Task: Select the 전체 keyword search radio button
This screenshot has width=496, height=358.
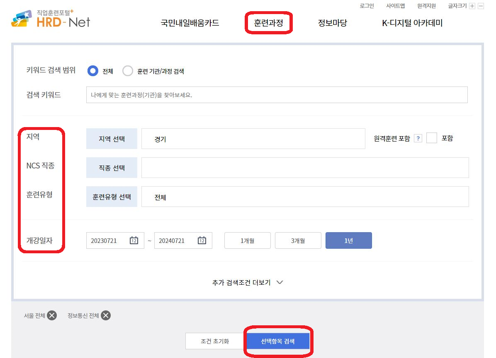Action: point(92,71)
